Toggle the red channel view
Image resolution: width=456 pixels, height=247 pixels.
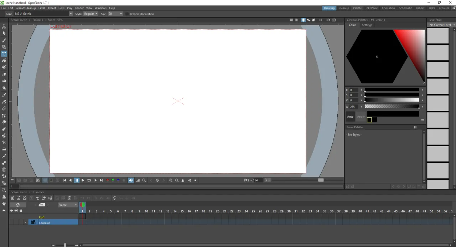pyautogui.click(x=108, y=180)
